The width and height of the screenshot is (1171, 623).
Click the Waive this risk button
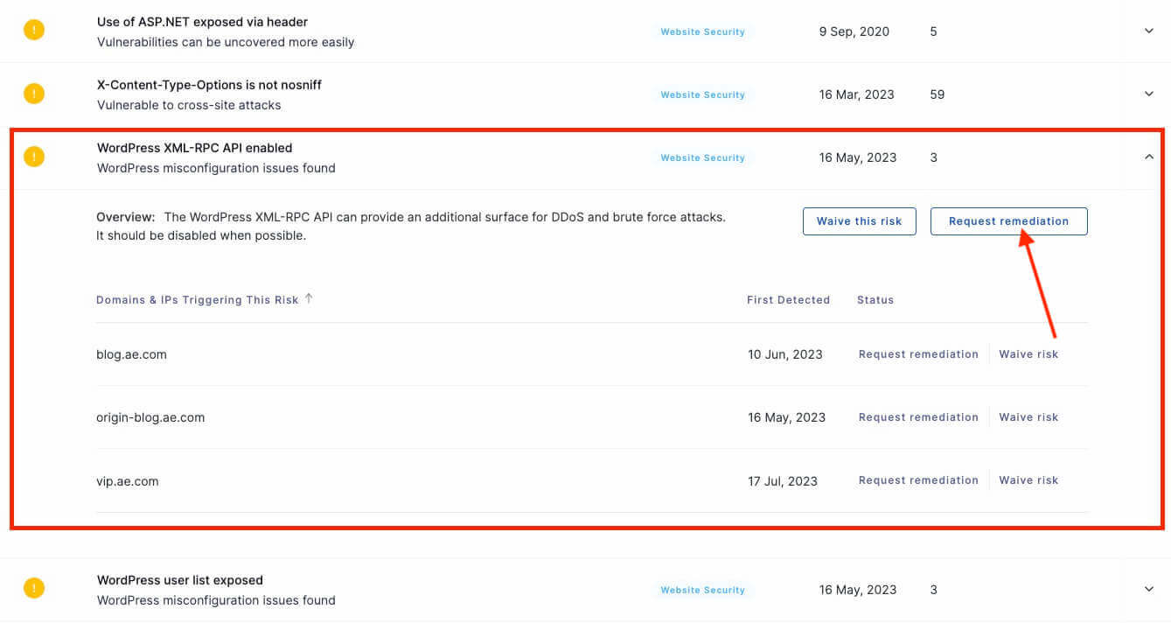click(x=859, y=221)
